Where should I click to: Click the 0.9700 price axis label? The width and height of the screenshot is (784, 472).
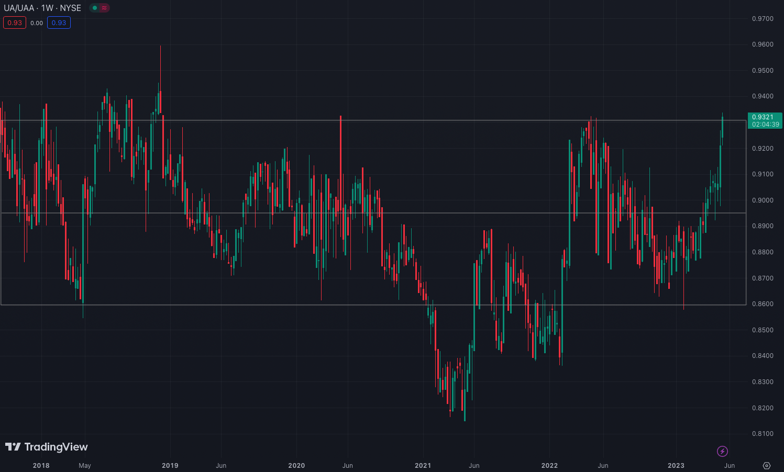(763, 19)
